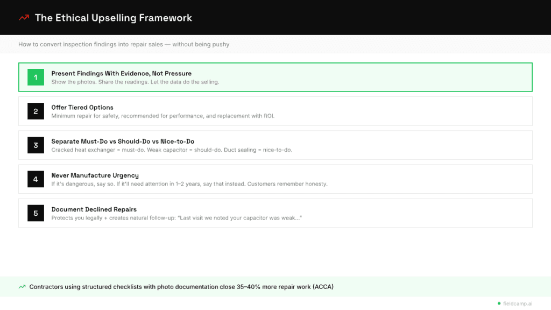
Task: Click the green arrow icon in the footer bar
Action: (x=22, y=286)
